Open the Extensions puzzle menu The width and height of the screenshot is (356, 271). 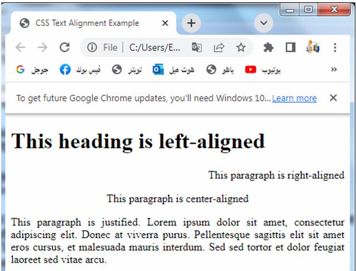click(269, 47)
